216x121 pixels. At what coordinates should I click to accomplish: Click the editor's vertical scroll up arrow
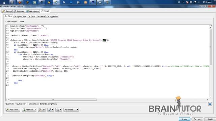tap(210, 28)
